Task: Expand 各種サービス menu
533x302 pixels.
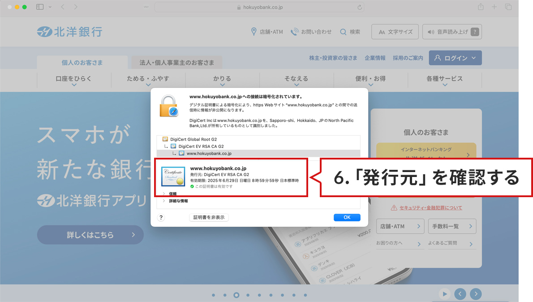Action: coord(445,80)
